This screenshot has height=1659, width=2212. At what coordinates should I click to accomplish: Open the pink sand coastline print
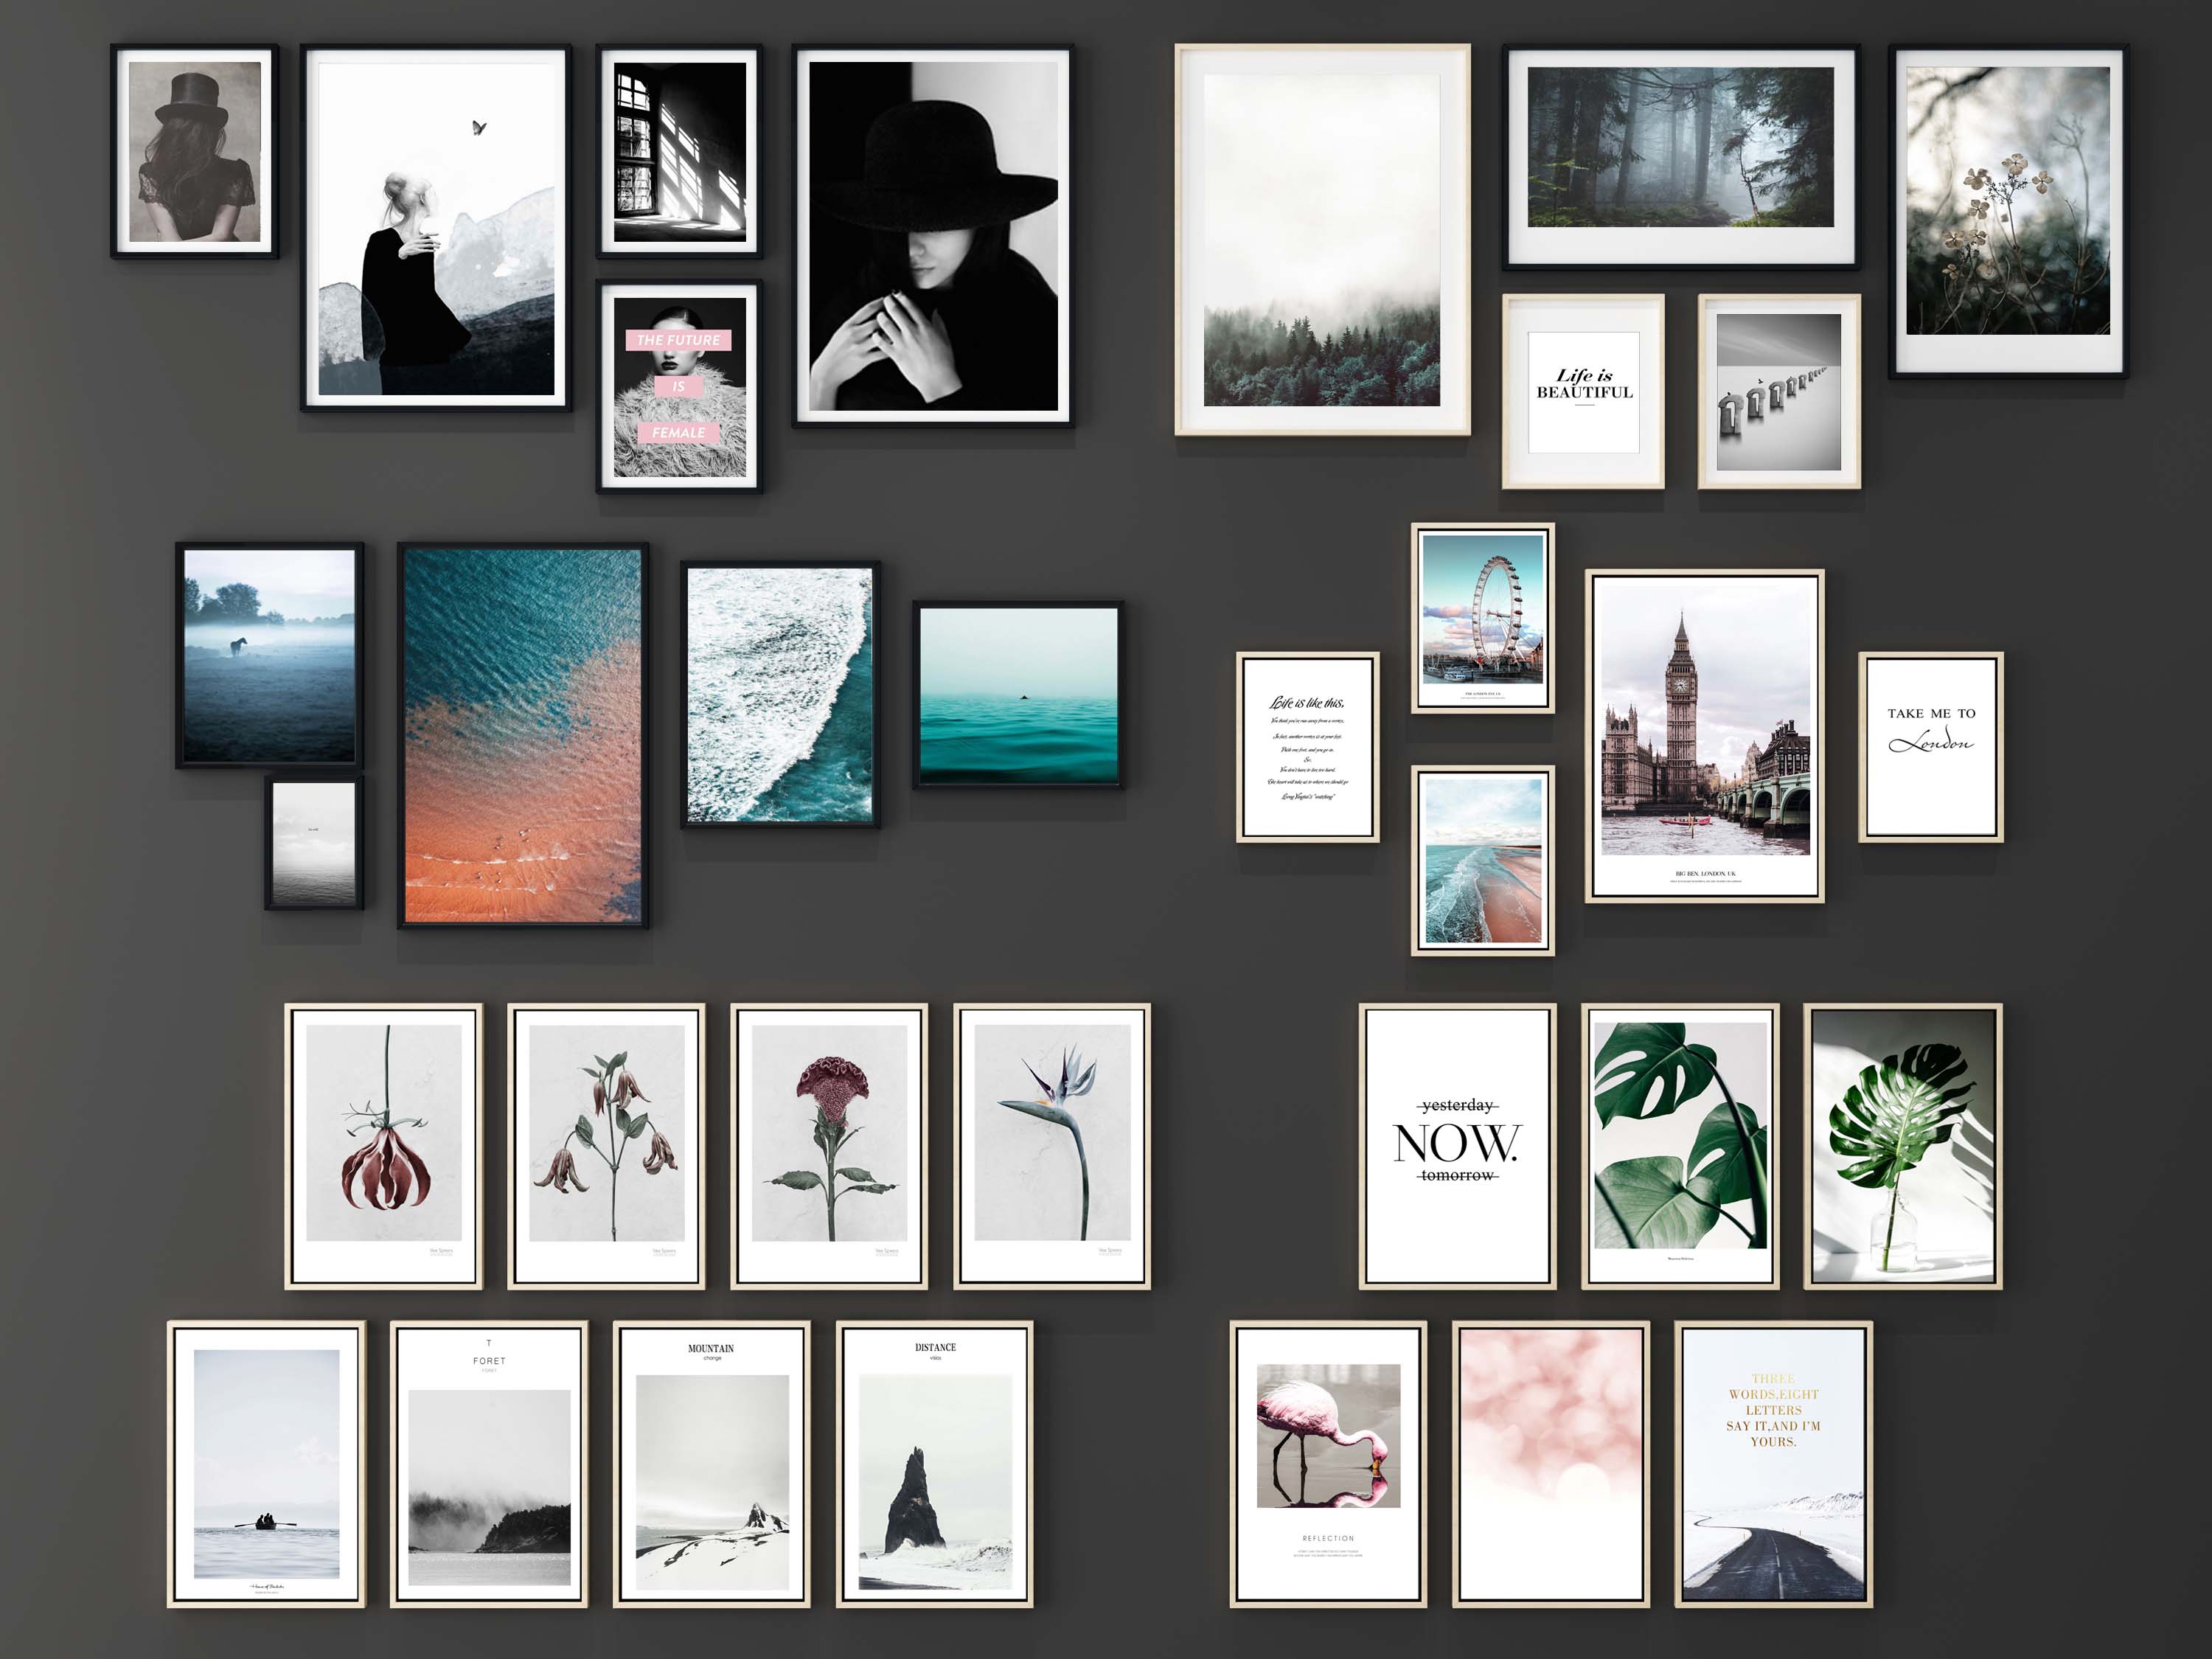(1483, 861)
